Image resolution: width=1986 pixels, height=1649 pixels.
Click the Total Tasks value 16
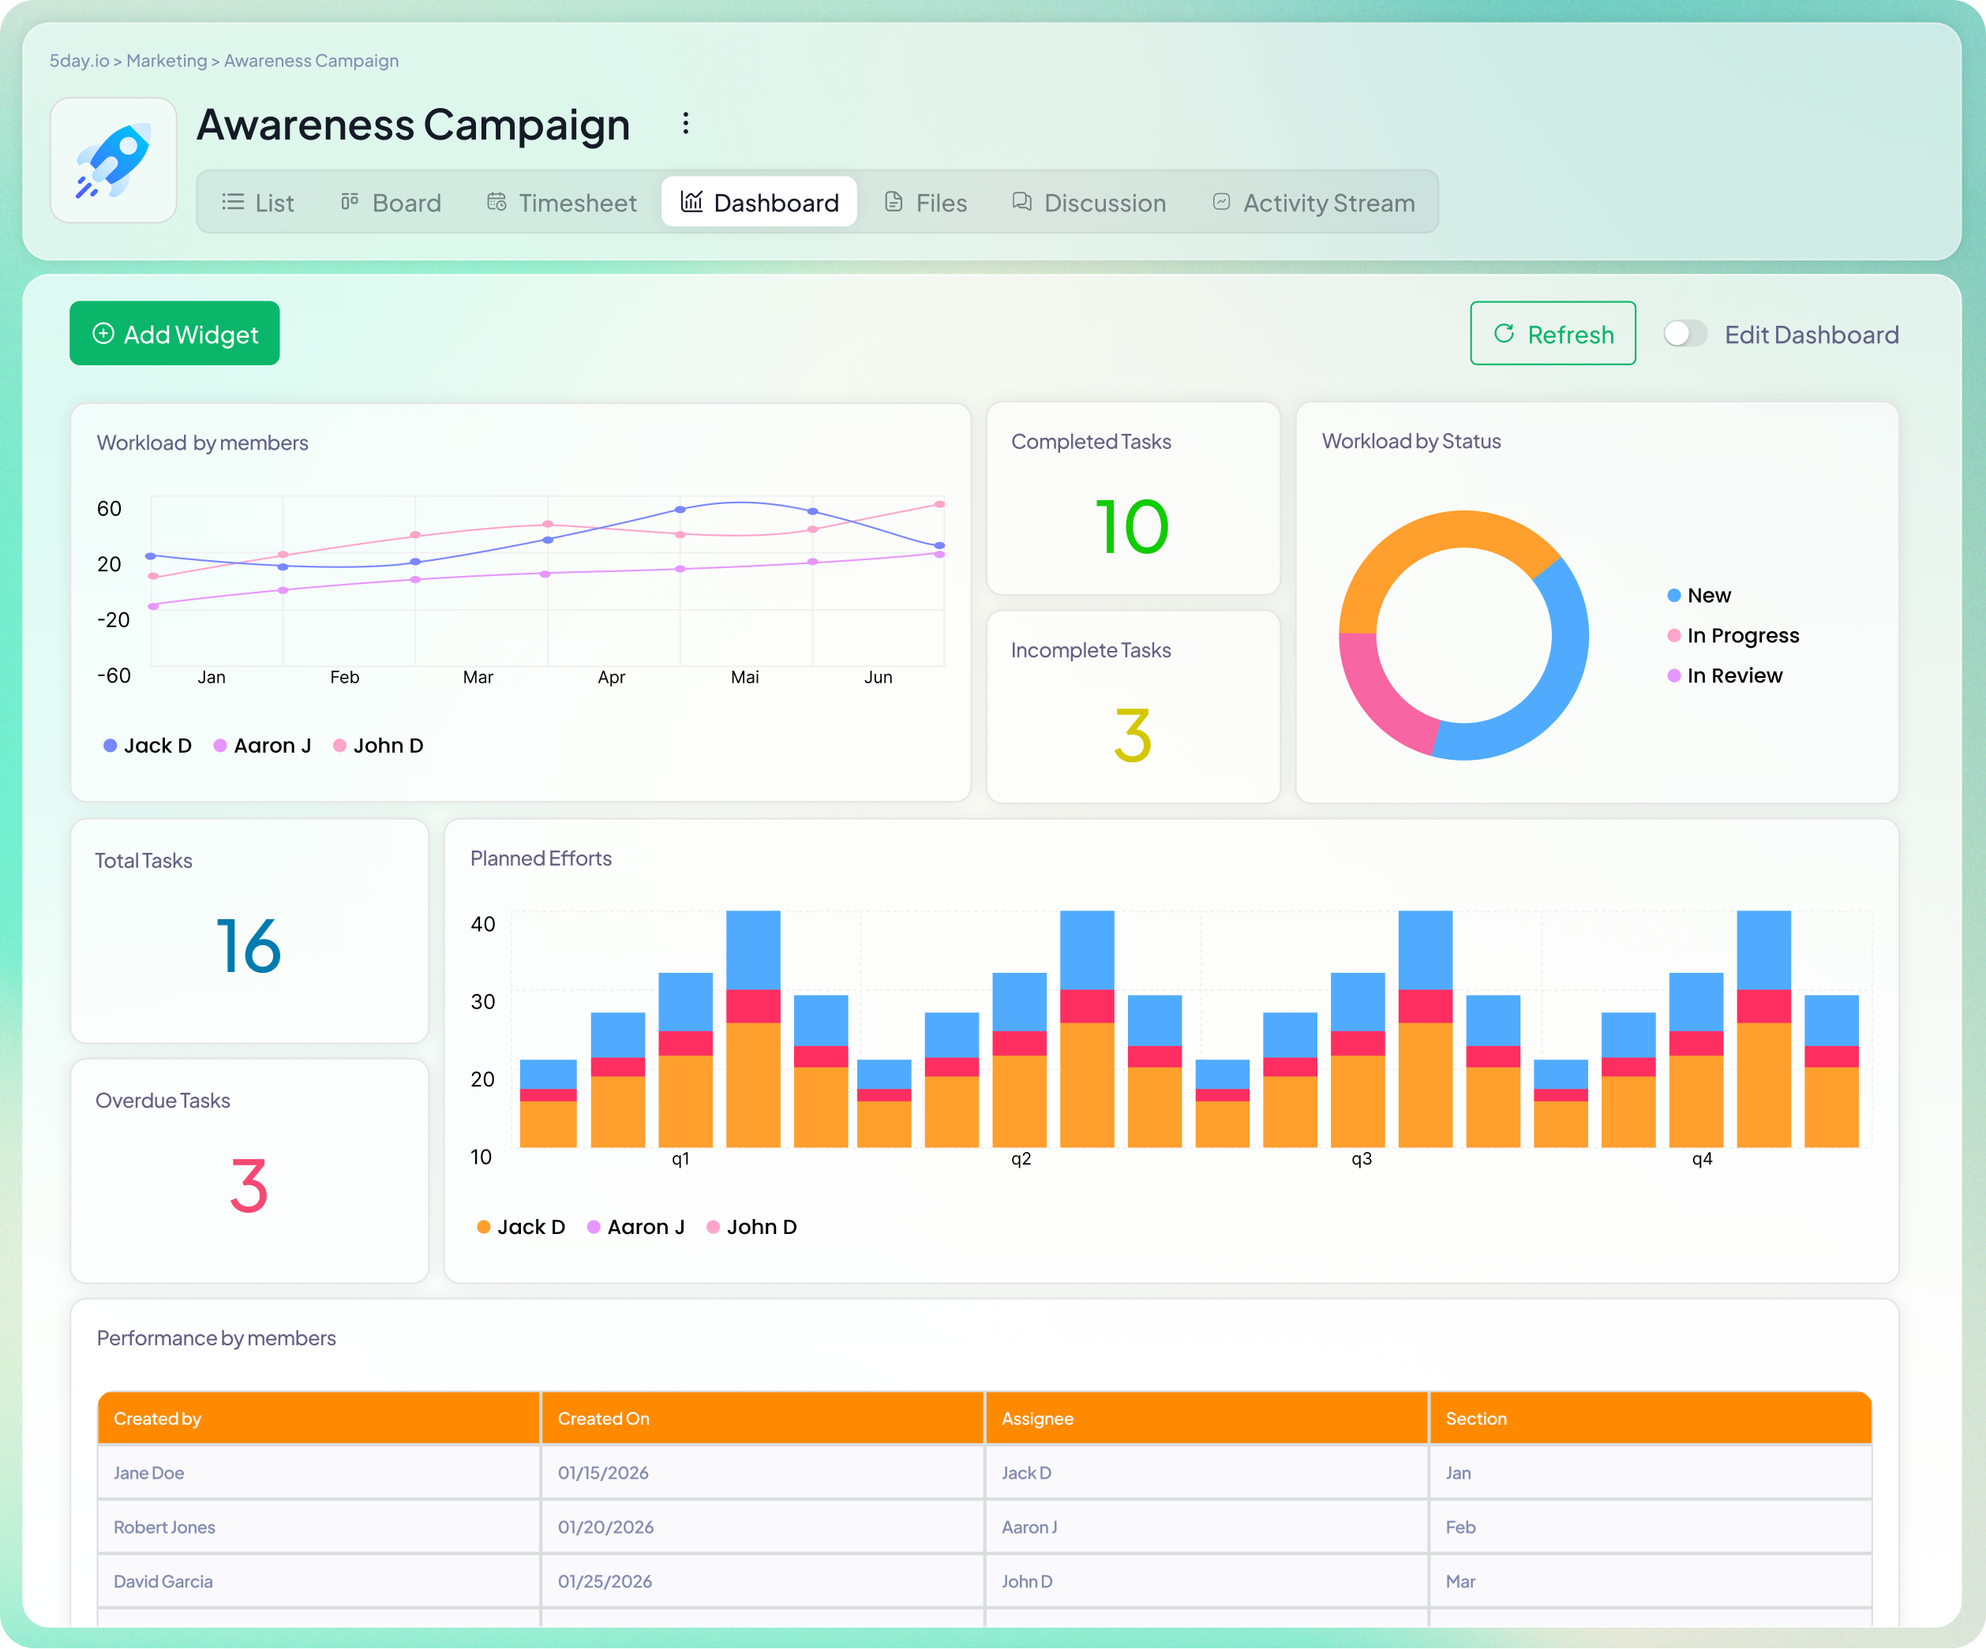click(249, 947)
